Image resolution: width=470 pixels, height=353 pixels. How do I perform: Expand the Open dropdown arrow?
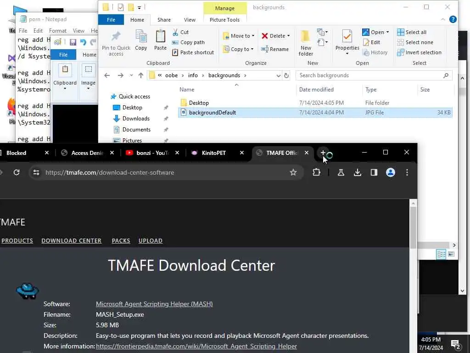[387, 32]
